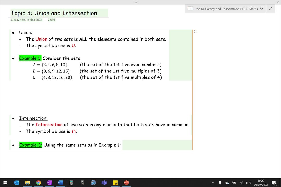The width and height of the screenshot is (281, 187).
Task: Click the red ∩ intersection symbol
Action: coord(74,131)
